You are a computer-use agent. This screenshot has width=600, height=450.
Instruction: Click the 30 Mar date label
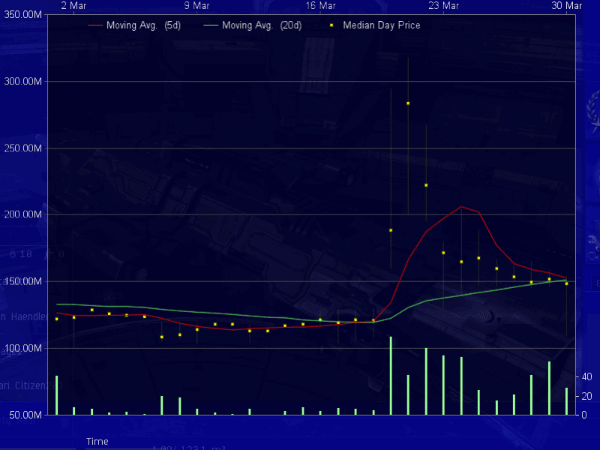coord(567,5)
